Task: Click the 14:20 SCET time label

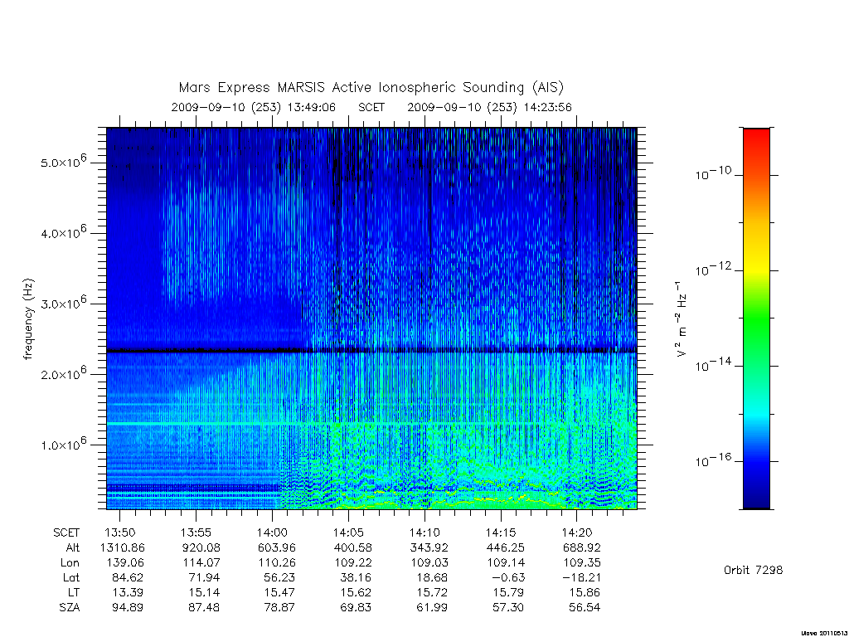Action: (x=577, y=532)
